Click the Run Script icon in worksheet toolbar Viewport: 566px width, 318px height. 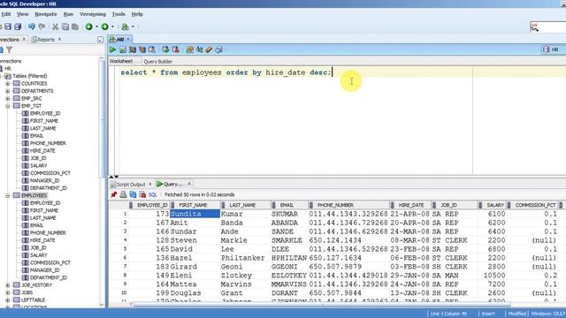coord(123,49)
